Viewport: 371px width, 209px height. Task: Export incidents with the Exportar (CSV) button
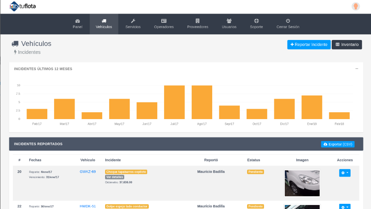(338, 144)
